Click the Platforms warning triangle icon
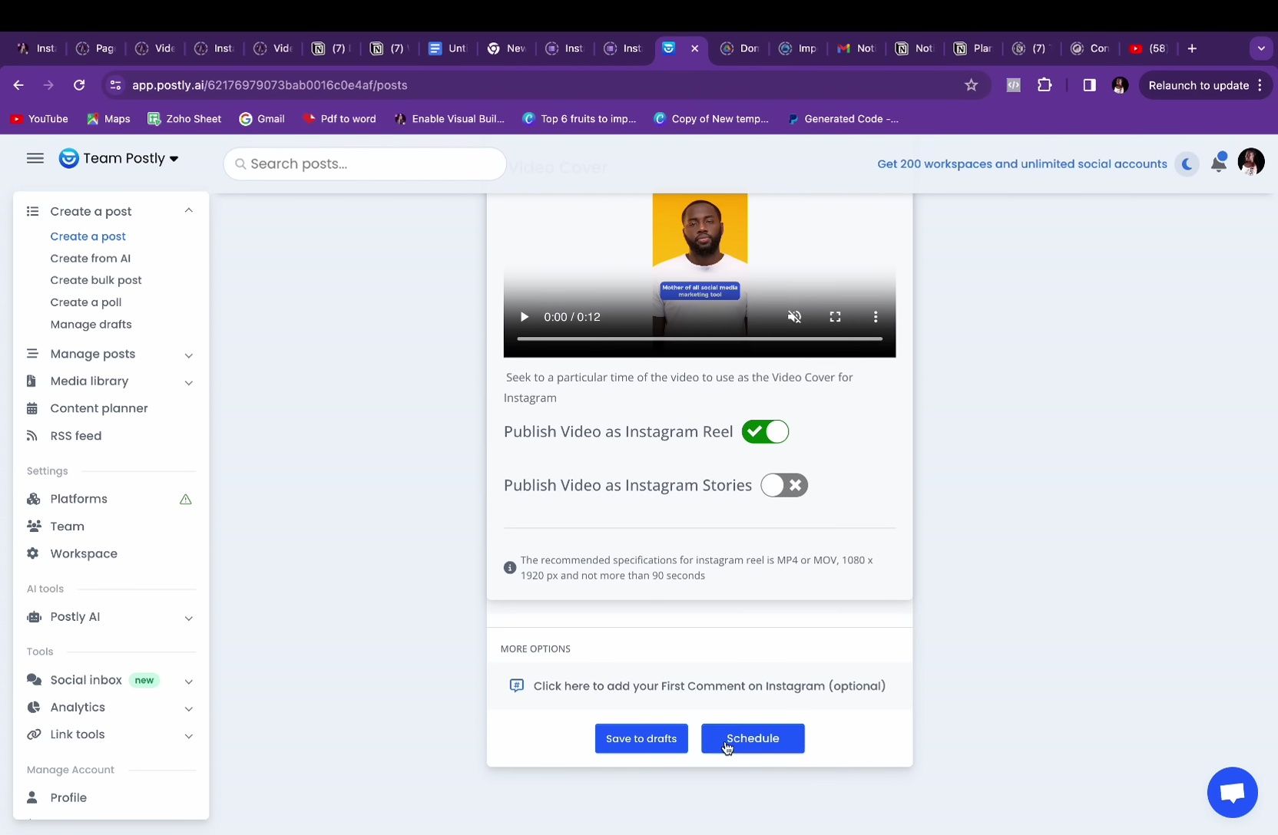The width and height of the screenshot is (1278, 835). point(186,500)
